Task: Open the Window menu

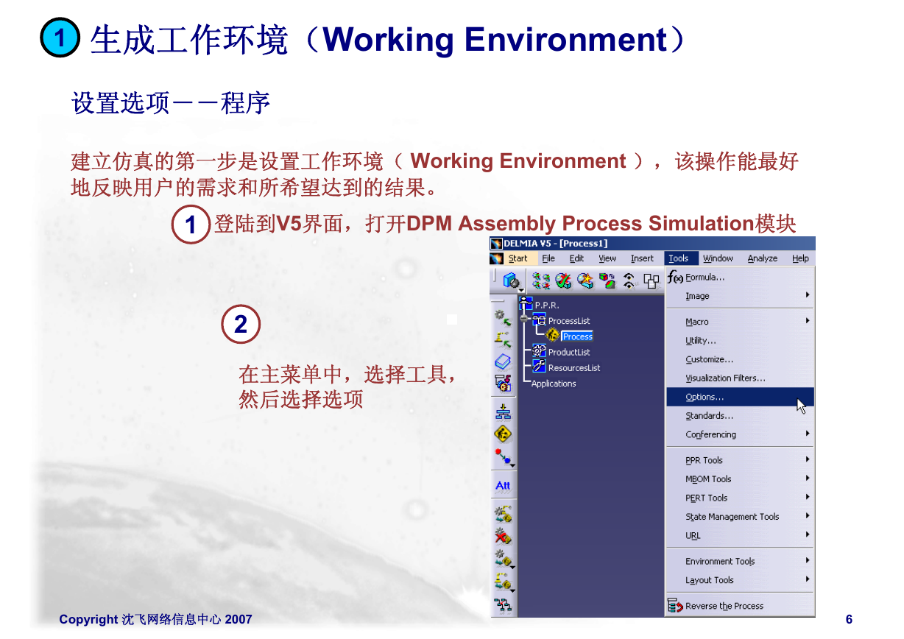Action: 718,258
